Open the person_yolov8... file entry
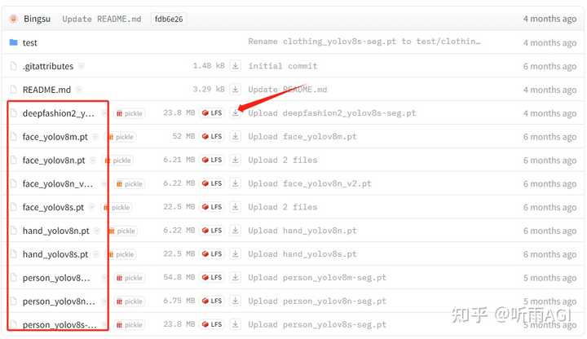The height and width of the screenshot is (339, 587). (x=56, y=278)
